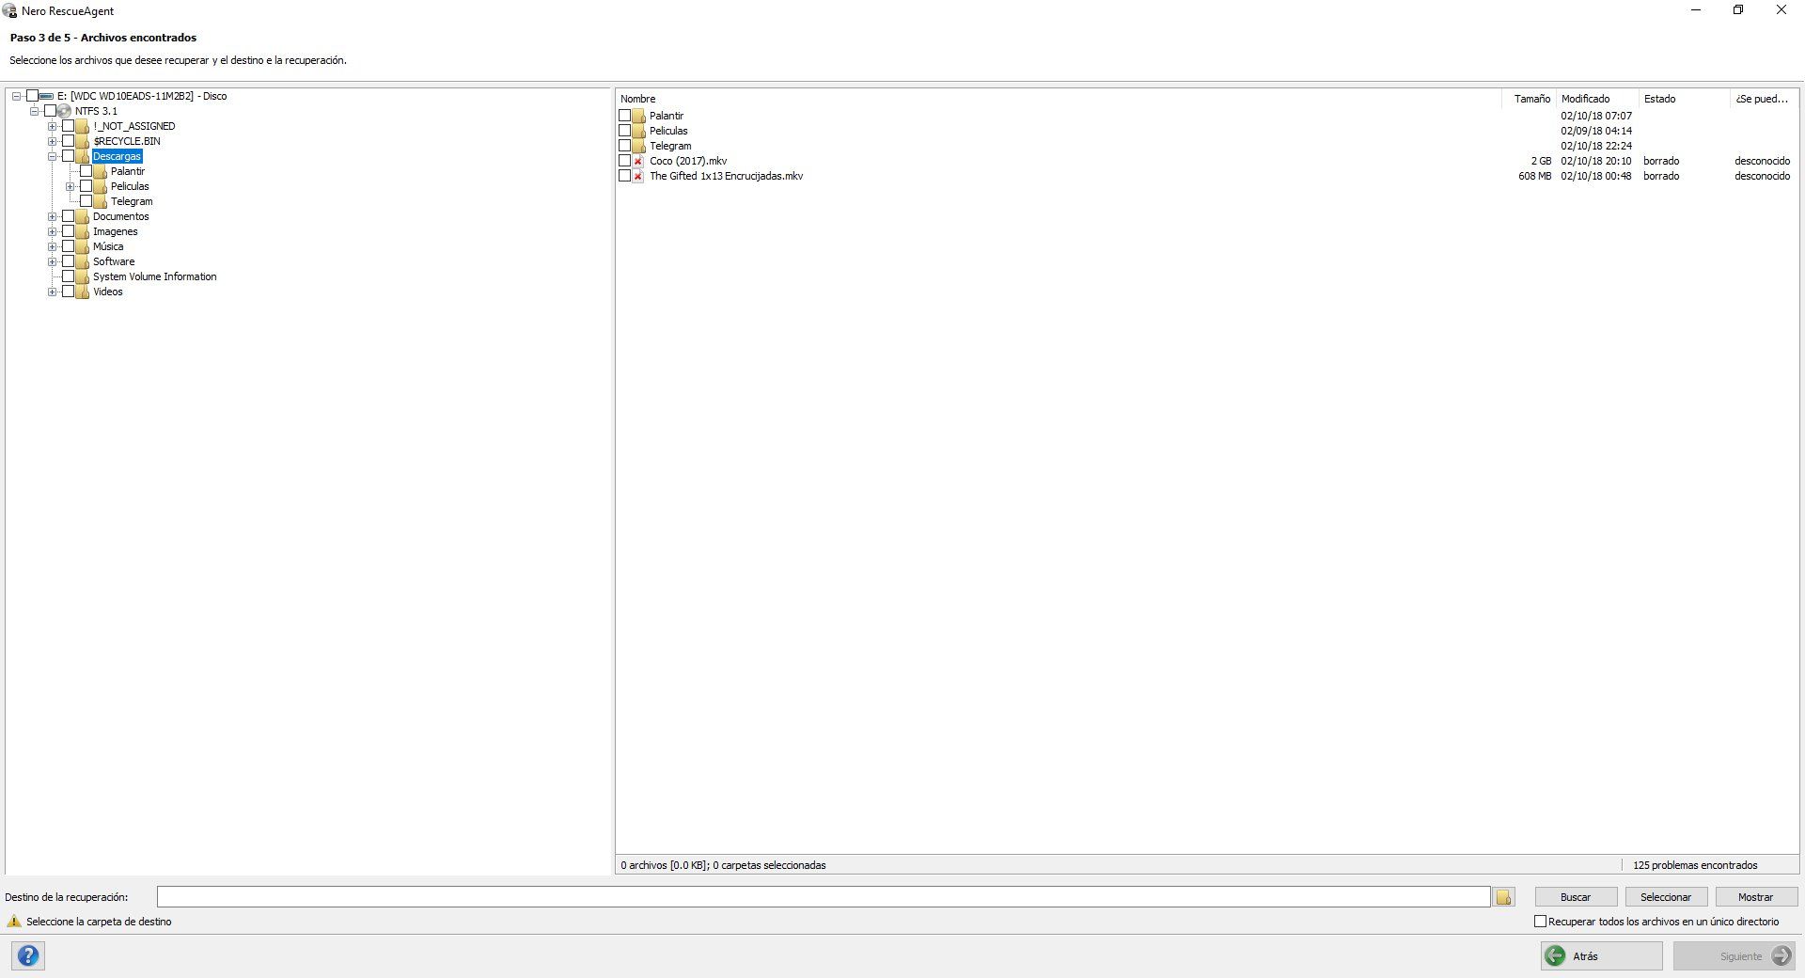The width and height of the screenshot is (1805, 978).
Task: Check The Gifted 1x13 Encrucijadas.mkv checkbox
Action: click(624, 176)
